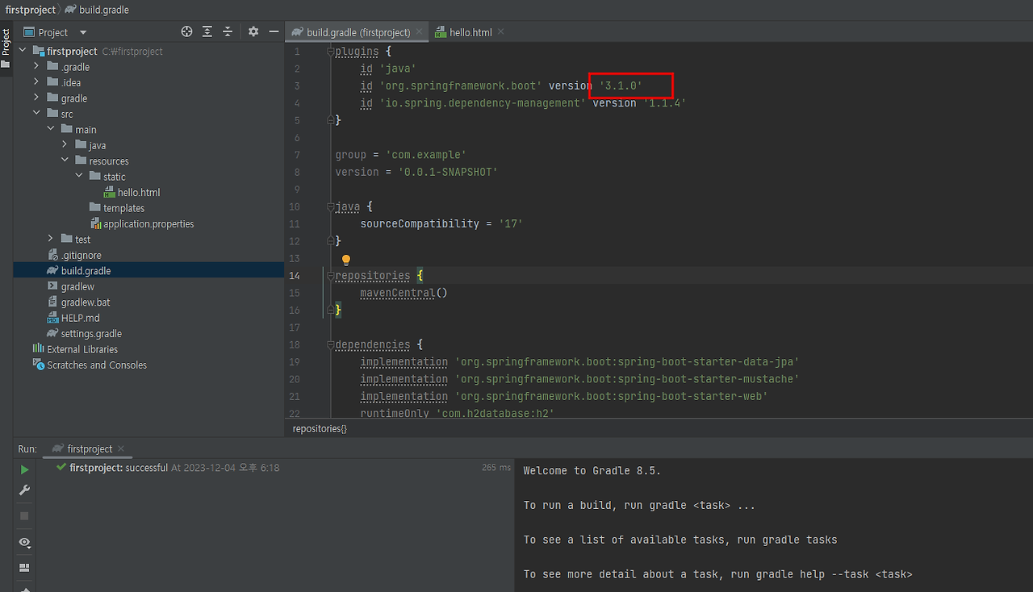Open the Project panel gear options
The height and width of the screenshot is (592, 1033).
tap(253, 31)
